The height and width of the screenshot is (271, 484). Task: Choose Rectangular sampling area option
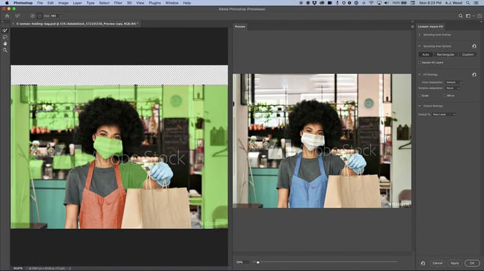coord(445,55)
